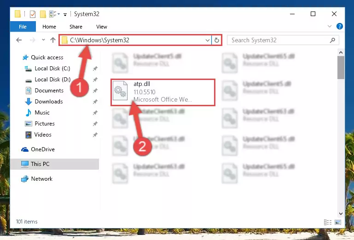The height and width of the screenshot is (240, 354).
Task: Select This PC in navigation pane
Action: pos(55,164)
